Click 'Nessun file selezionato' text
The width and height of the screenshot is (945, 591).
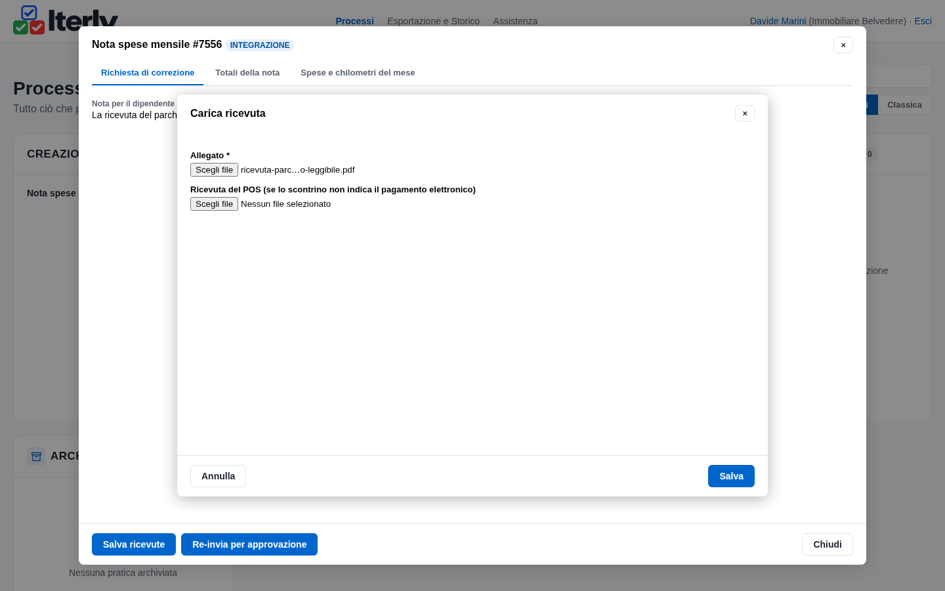click(x=286, y=204)
